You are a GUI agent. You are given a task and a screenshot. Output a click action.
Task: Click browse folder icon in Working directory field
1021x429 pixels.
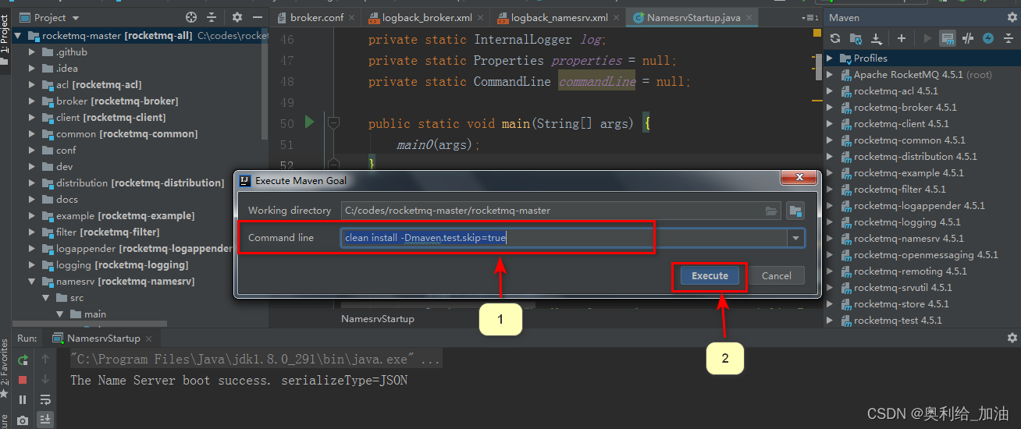point(772,211)
